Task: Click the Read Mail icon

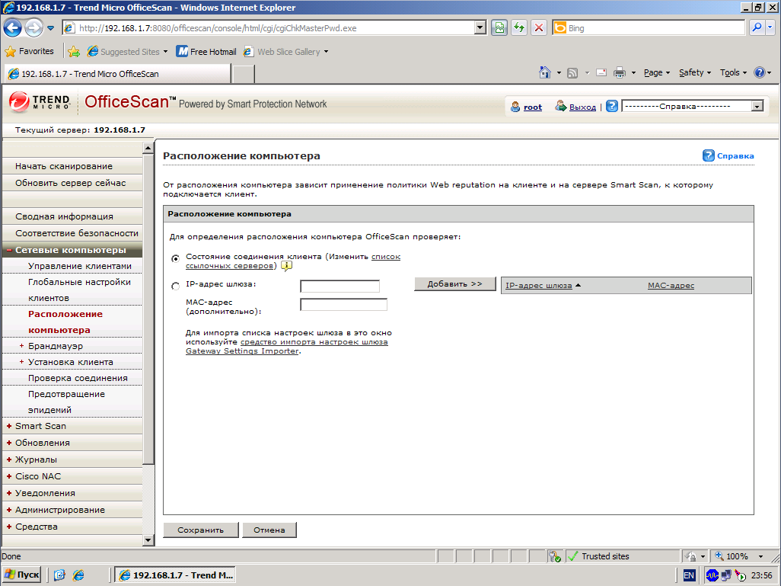Action: 601,73
